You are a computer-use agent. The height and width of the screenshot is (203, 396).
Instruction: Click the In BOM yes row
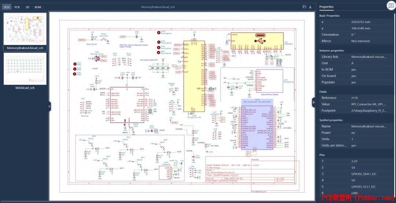coord(356,69)
